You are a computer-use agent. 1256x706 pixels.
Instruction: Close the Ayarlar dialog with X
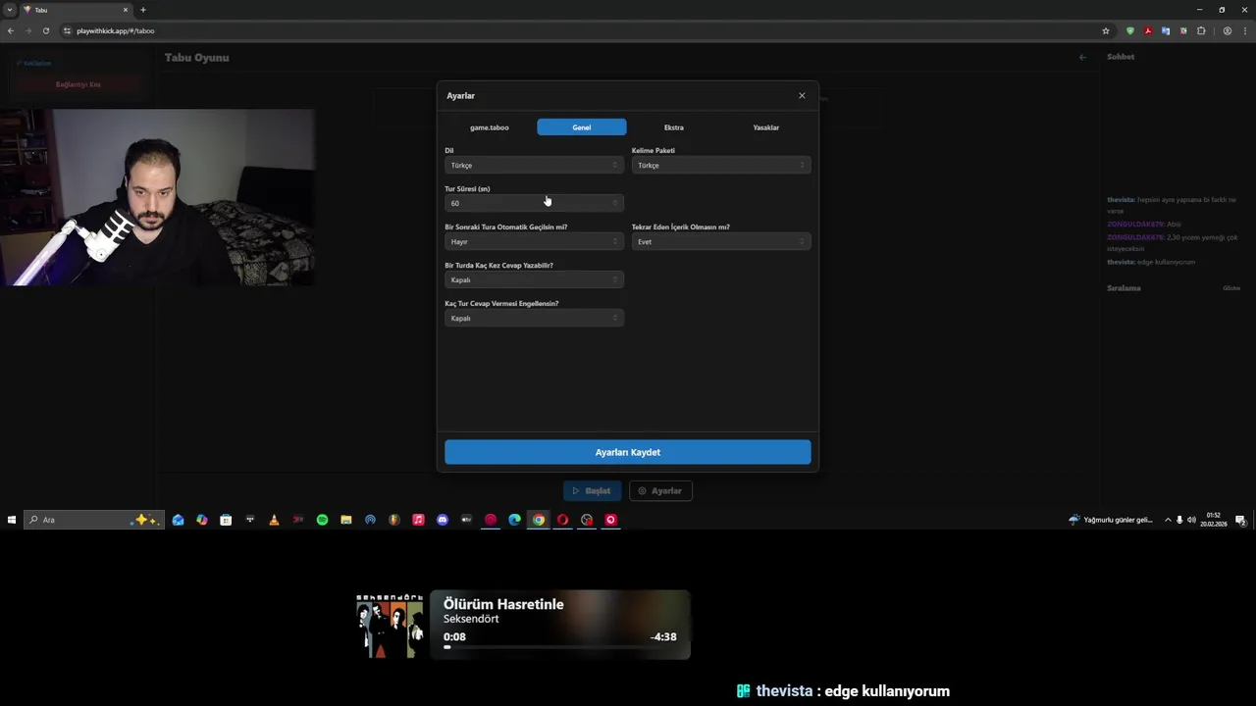click(x=802, y=95)
